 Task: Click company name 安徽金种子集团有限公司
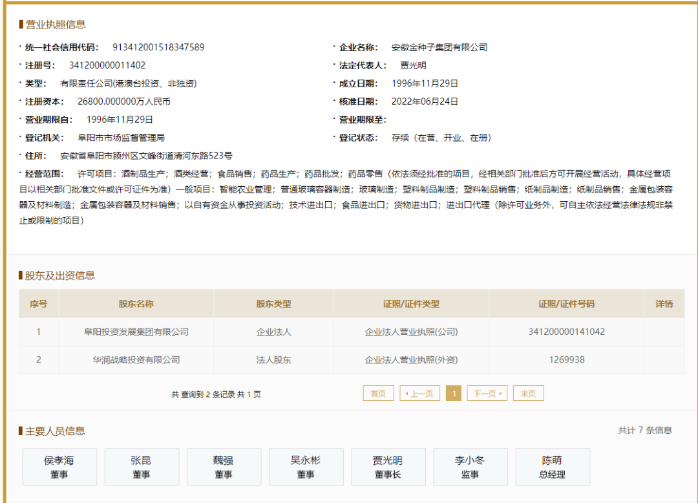click(x=439, y=47)
